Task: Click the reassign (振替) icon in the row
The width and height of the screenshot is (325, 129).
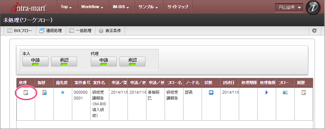Action: (44, 93)
